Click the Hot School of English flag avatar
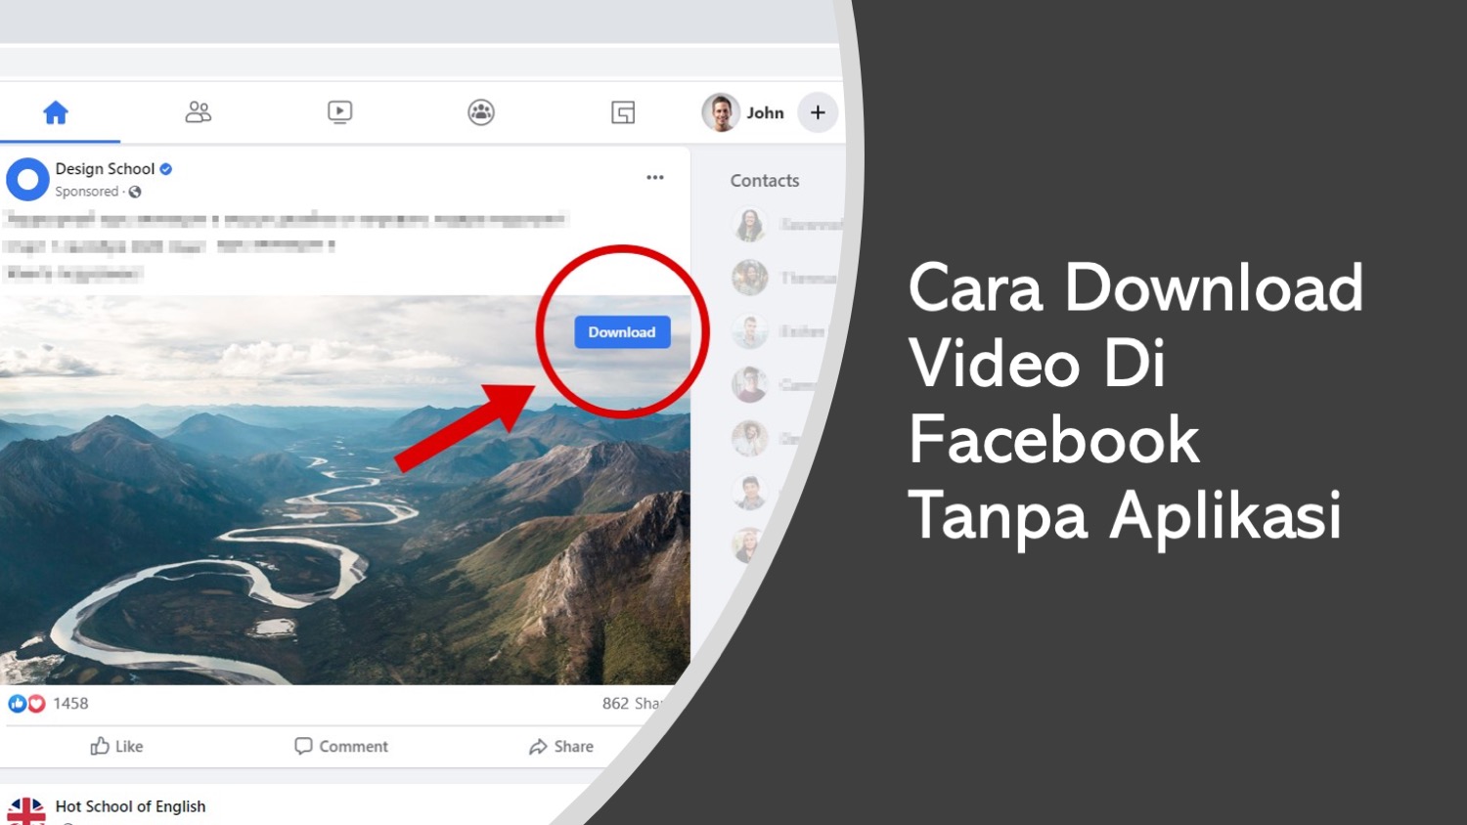The image size is (1467, 825). (26, 812)
